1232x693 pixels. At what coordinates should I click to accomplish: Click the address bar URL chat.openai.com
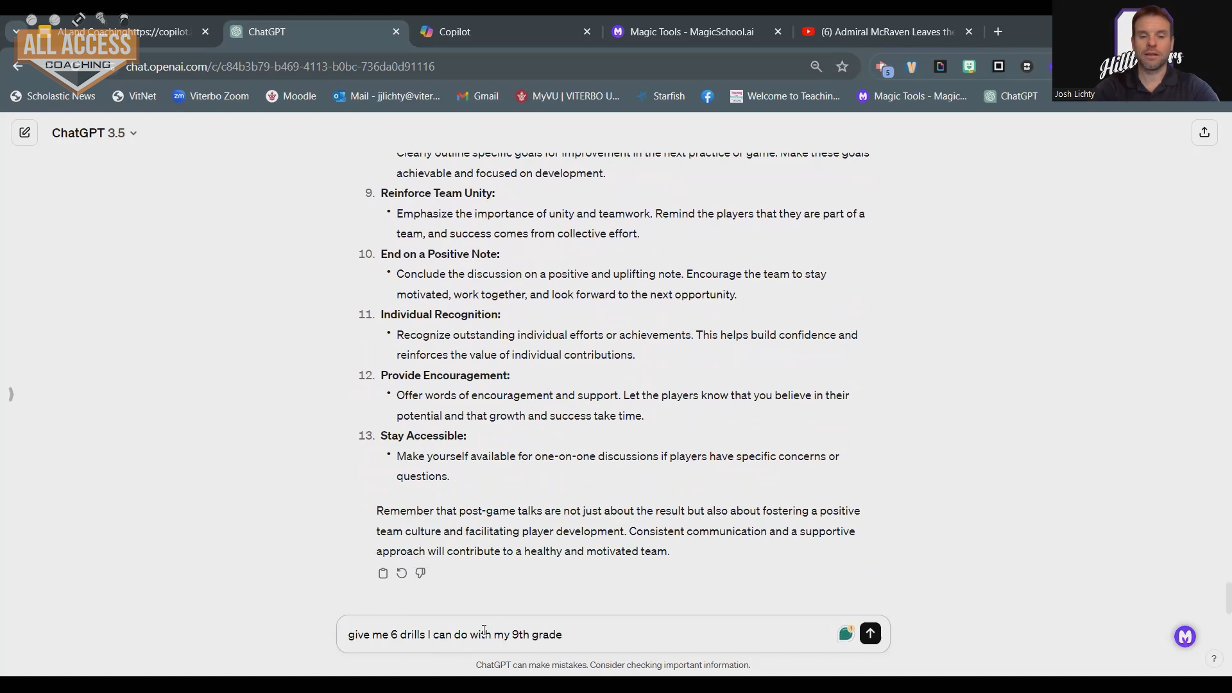point(280,67)
